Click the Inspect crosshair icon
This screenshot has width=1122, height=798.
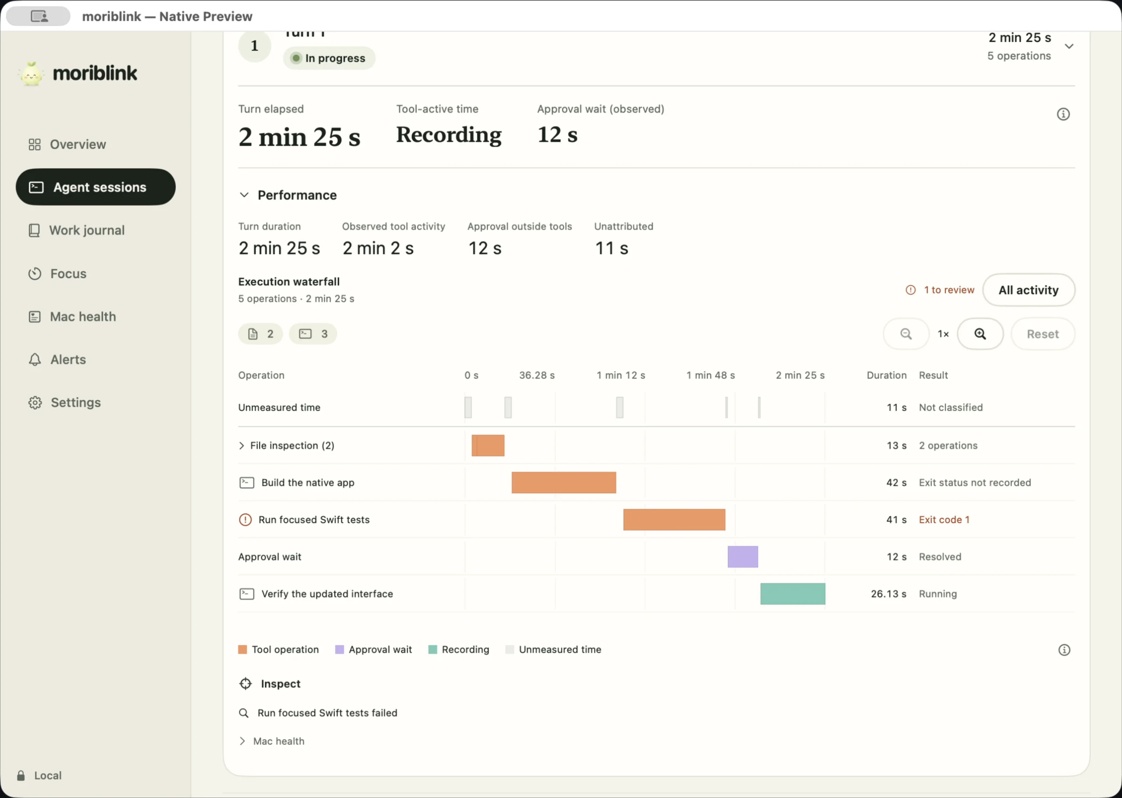point(245,684)
